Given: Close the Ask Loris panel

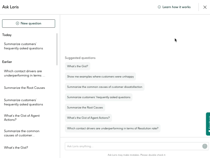Looking at the screenshot, I should point(205,7).
